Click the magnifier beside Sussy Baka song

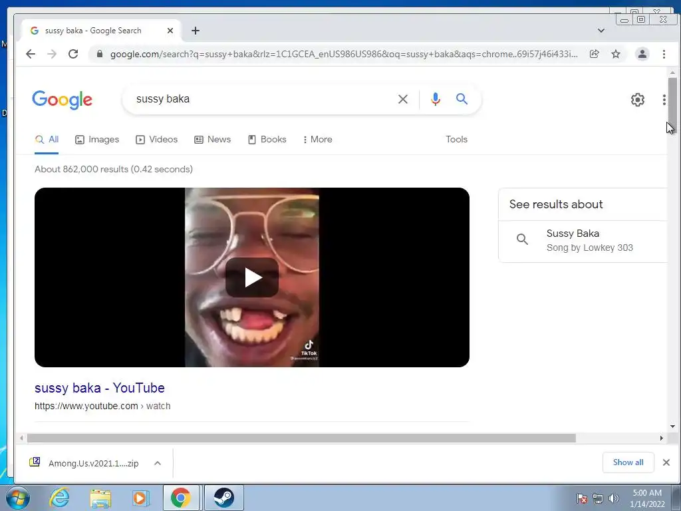(x=523, y=239)
